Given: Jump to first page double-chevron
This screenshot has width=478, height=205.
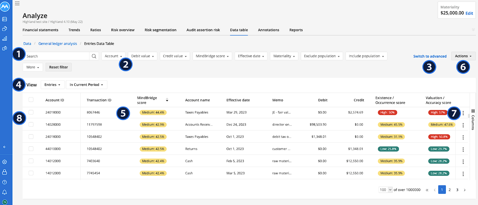Looking at the screenshot, I should tap(427, 190).
